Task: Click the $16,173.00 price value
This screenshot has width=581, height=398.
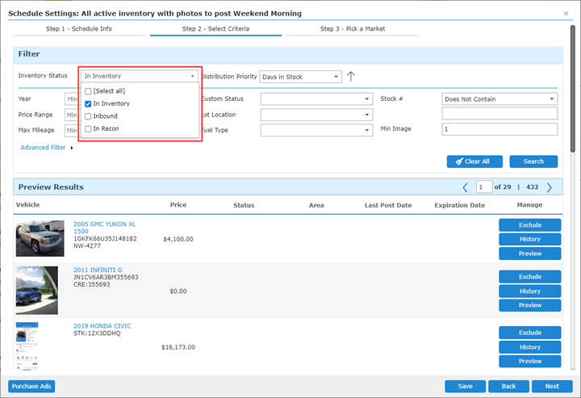Action: (x=178, y=347)
